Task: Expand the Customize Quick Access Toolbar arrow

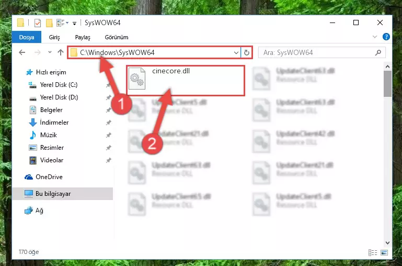Action: pyautogui.click(x=74, y=24)
